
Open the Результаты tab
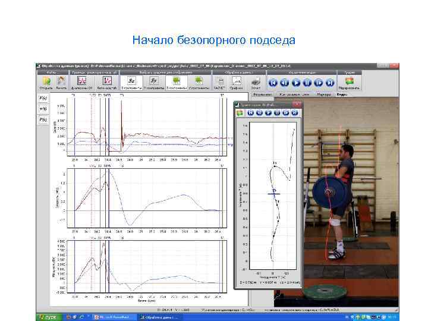262,95
